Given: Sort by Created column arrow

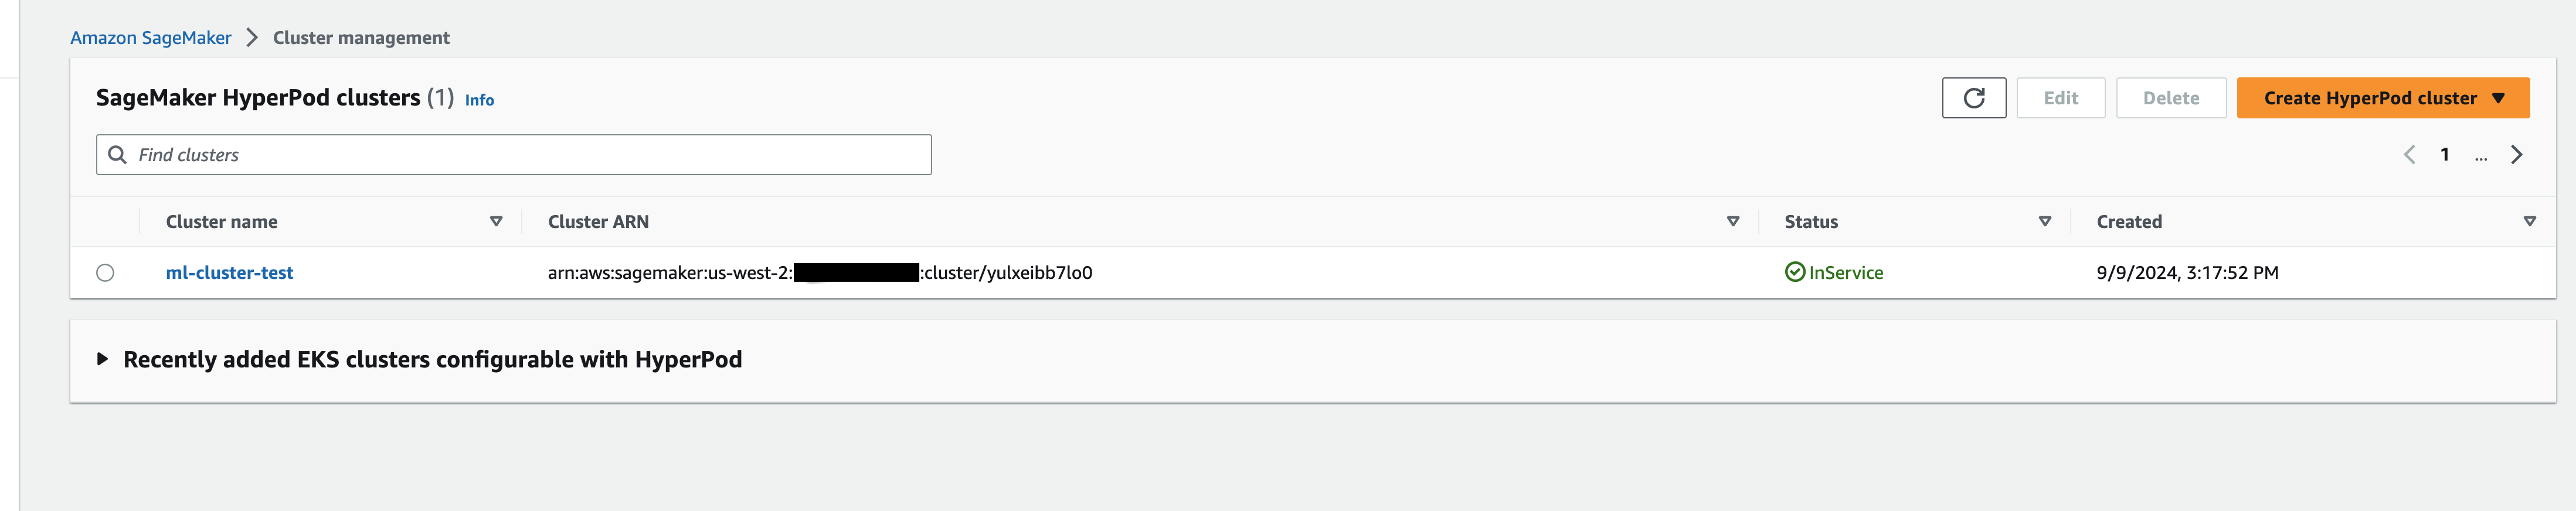Looking at the screenshot, I should [x=2529, y=222].
